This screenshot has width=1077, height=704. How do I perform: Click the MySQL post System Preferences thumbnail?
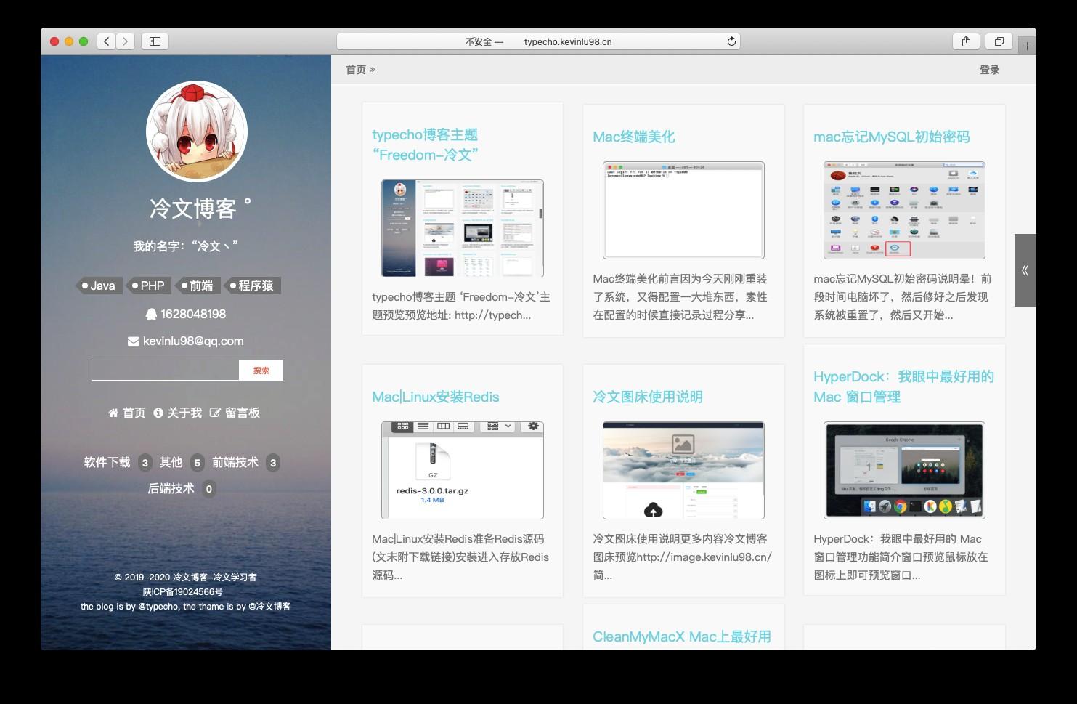(904, 210)
